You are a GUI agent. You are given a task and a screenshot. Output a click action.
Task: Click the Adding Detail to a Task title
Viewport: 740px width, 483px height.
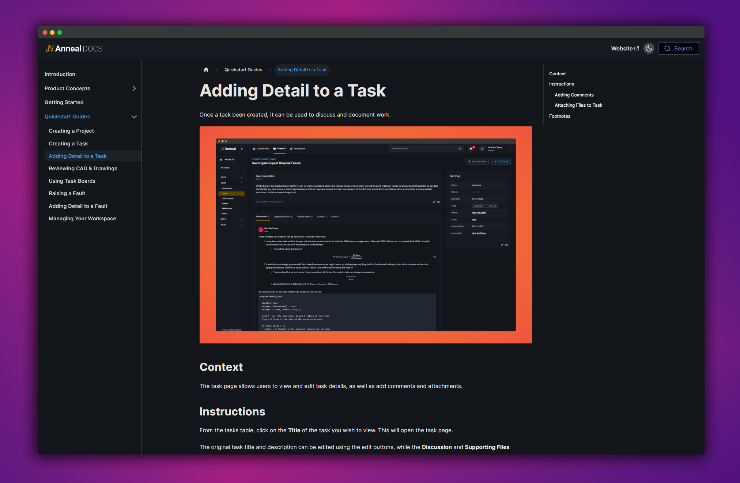(292, 91)
